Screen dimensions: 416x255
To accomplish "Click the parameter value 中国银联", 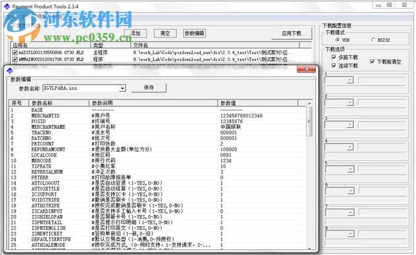I will [230, 127].
